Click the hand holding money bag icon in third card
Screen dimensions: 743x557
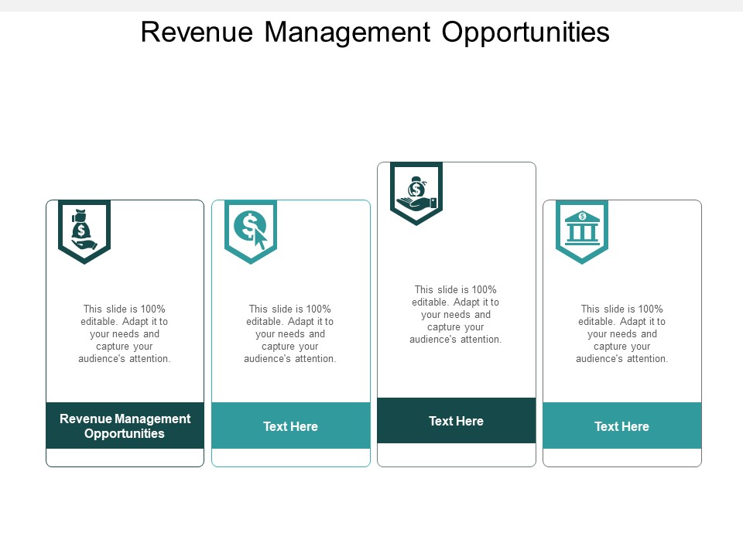point(416,193)
